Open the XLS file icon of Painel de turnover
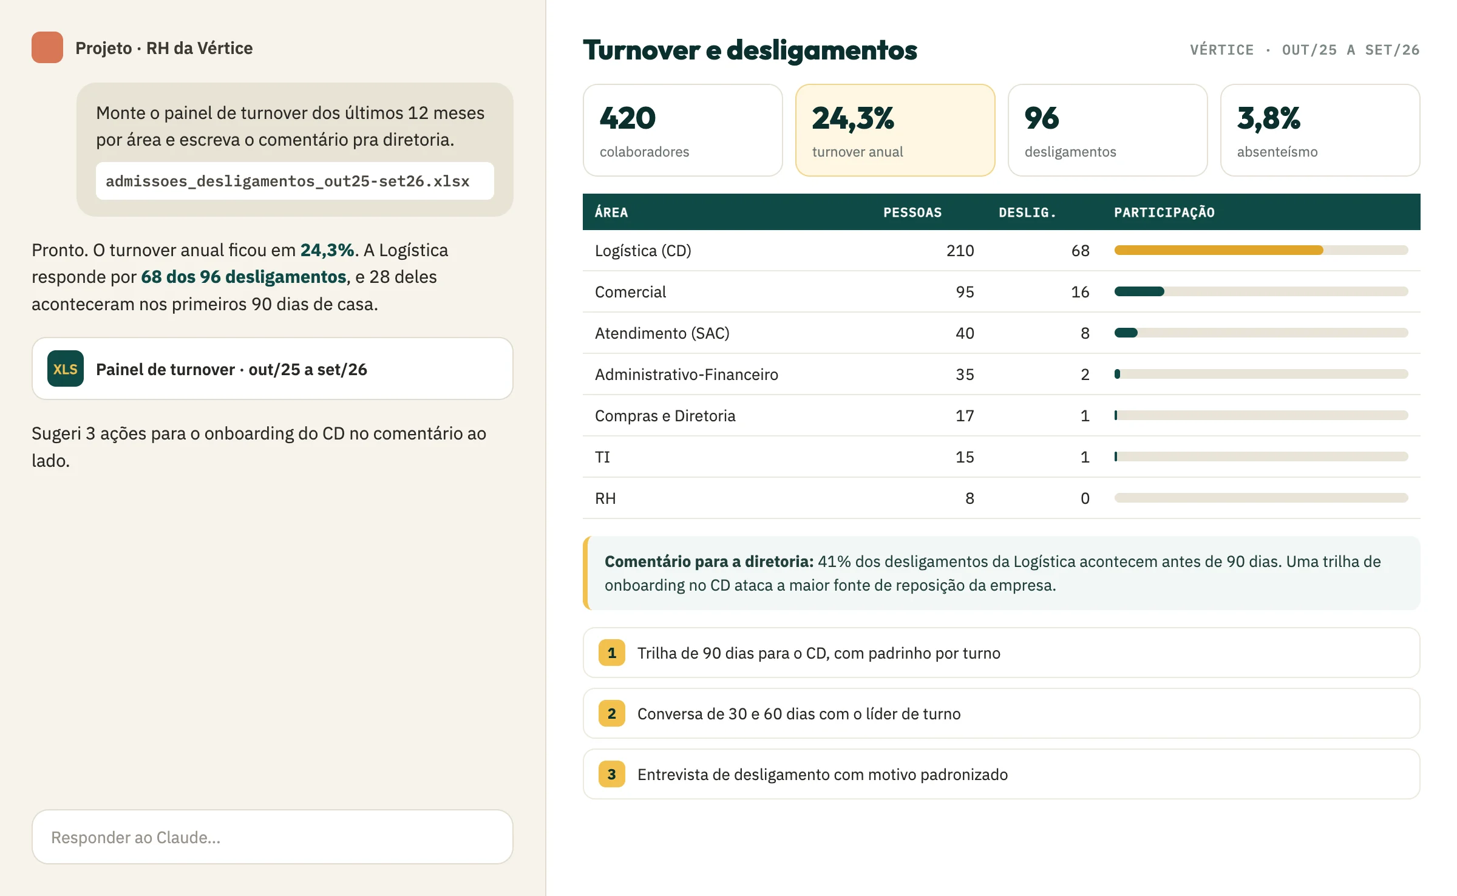Screen dimensions: 1457x896 (66, 369)
